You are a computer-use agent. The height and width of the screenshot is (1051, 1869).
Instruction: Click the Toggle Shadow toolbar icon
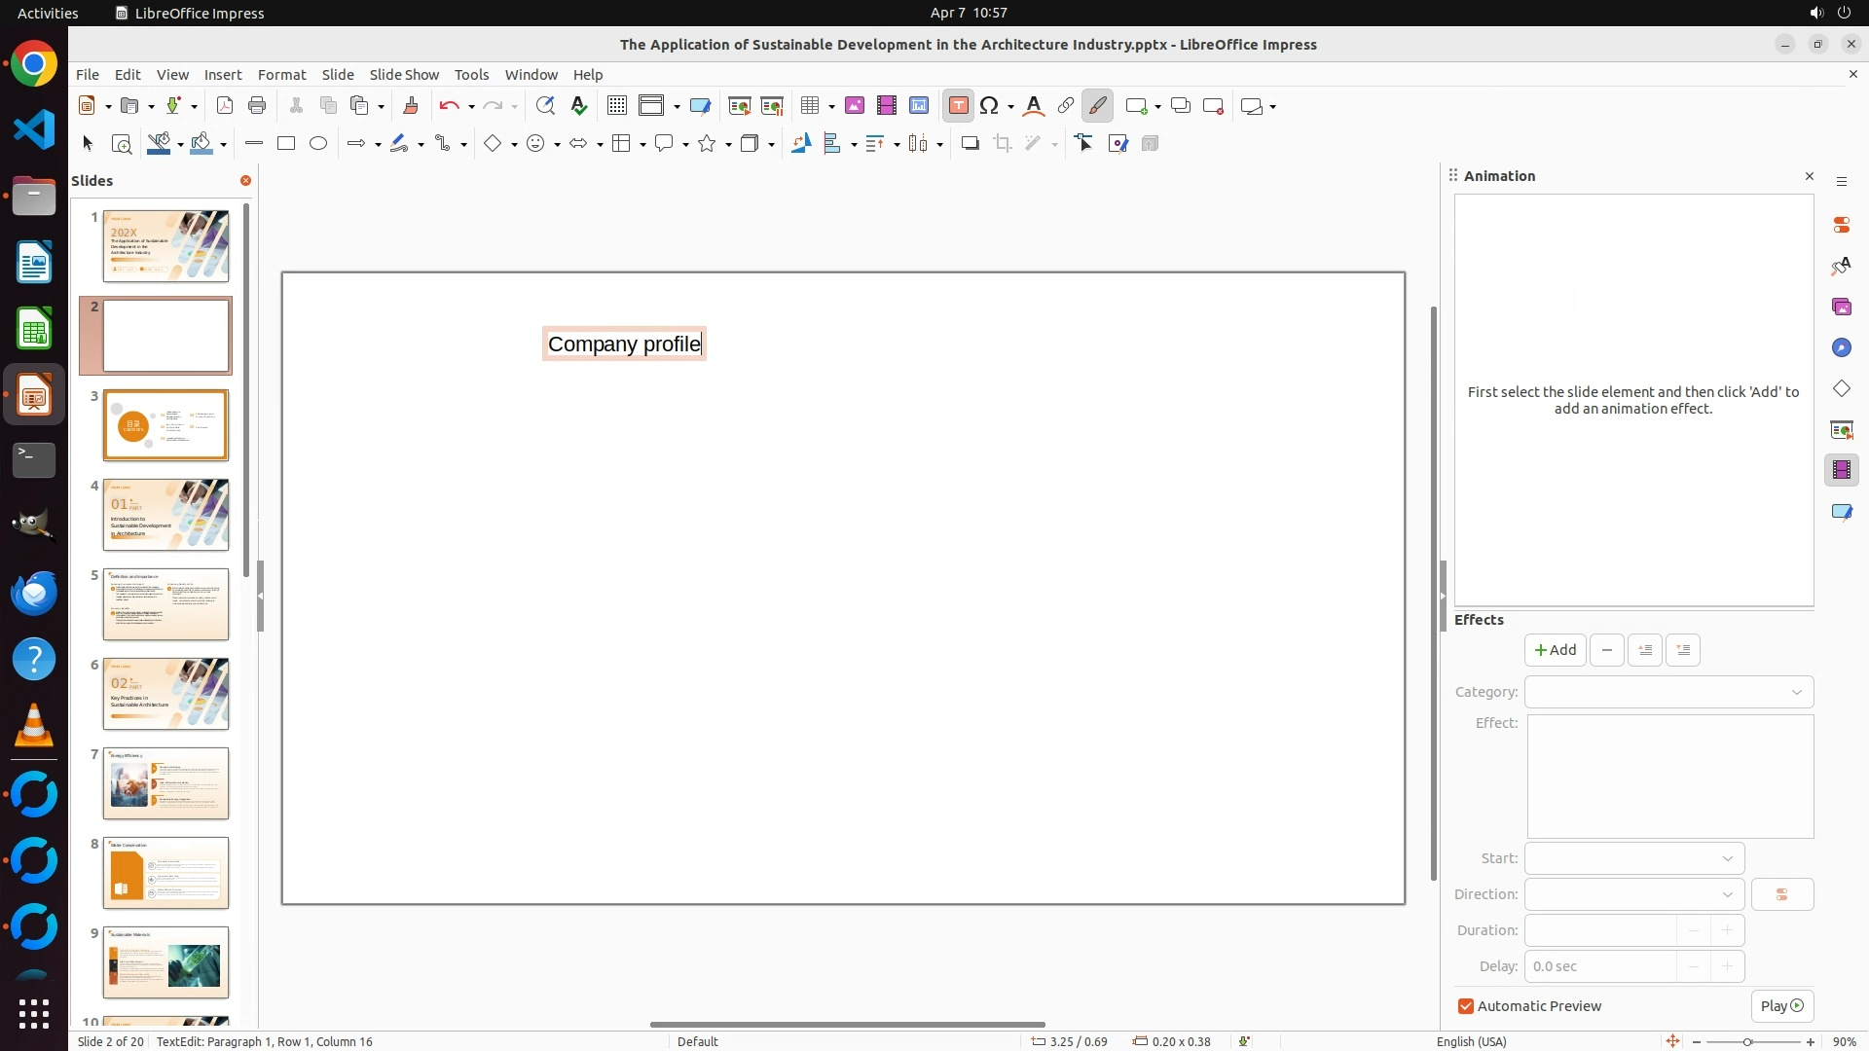tap(970, 144)
